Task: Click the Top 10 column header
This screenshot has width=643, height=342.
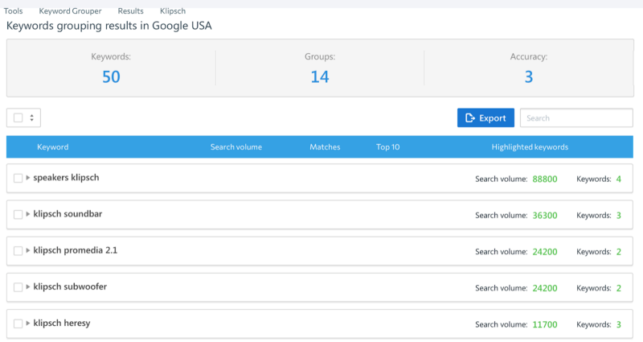Action: pos(388,147)
